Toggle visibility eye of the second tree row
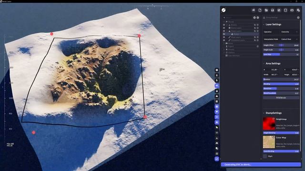305x171 pixels. tap(224, 28)
